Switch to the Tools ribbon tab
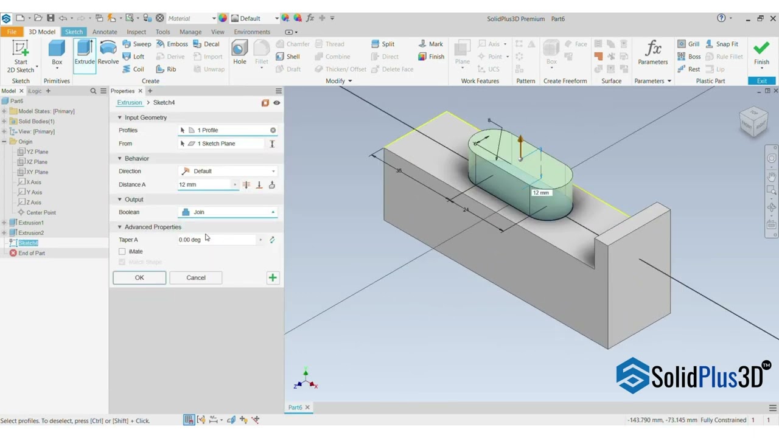The image size is (779, 438). tap(162, 32)
